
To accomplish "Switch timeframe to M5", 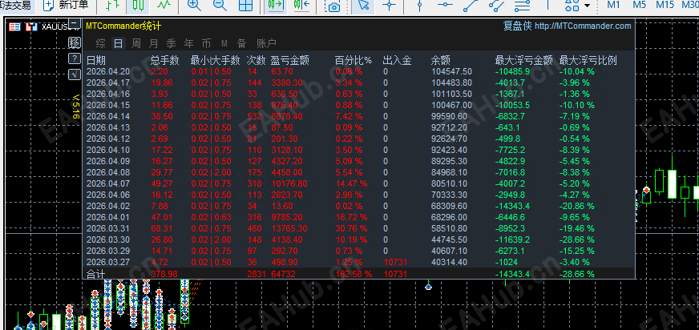I will [639, 5].
